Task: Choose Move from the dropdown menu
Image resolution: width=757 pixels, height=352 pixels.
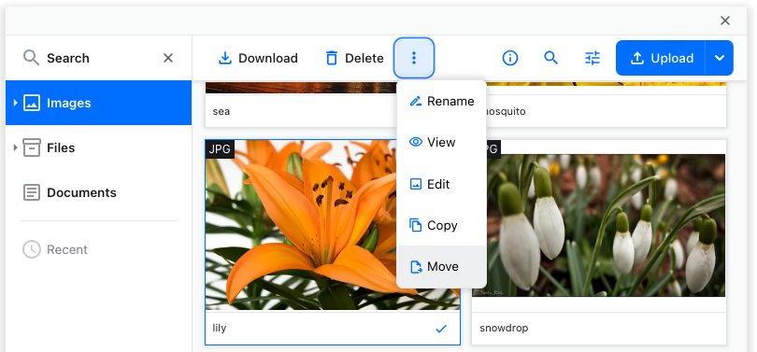Action: tap(441, 267)
